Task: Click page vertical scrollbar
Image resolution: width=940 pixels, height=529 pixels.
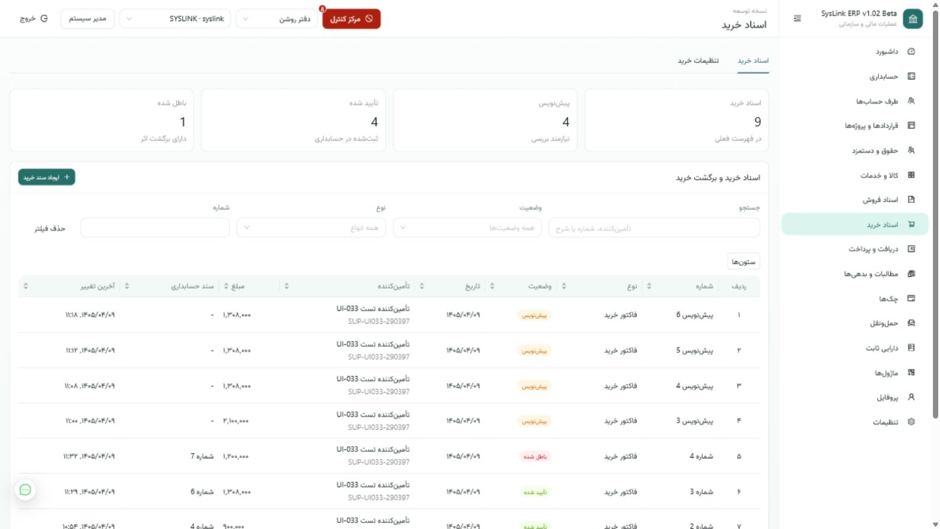Action: [x=936, y=213]
